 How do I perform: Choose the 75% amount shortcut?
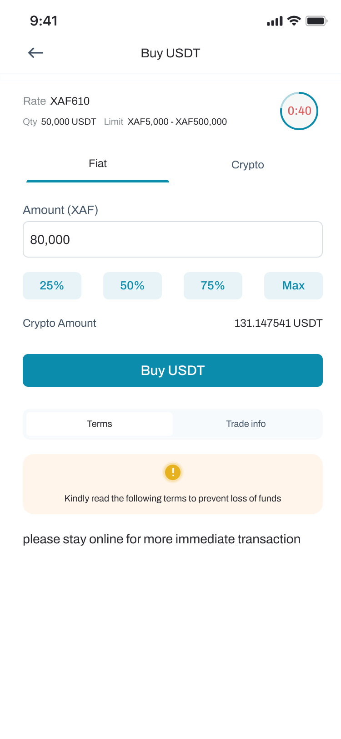213,286
